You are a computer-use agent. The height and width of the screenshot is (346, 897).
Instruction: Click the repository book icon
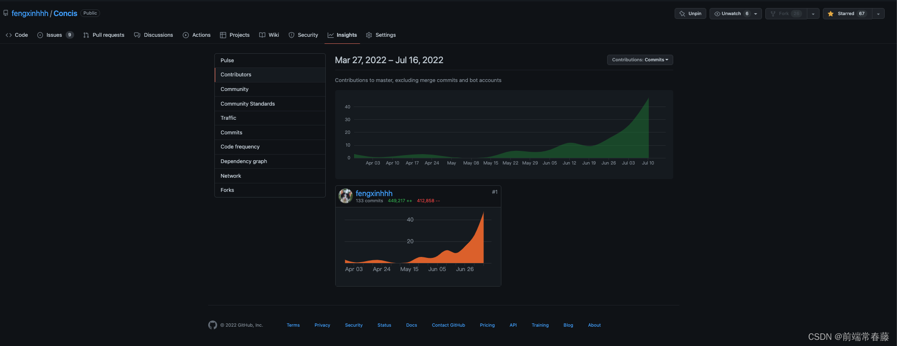point(6,13)
